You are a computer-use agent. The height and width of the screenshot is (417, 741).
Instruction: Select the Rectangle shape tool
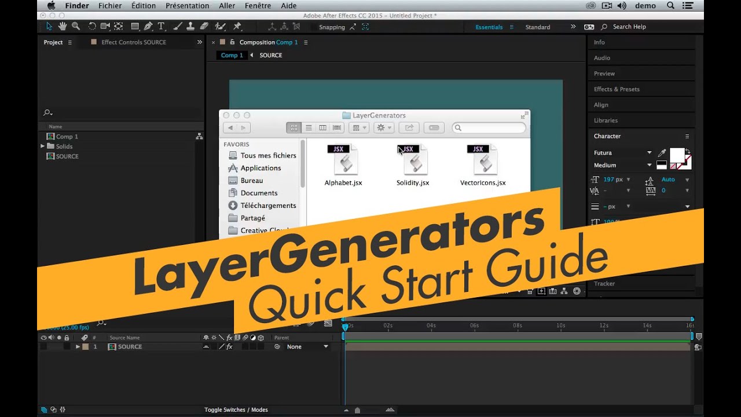[x=135, y=26]
